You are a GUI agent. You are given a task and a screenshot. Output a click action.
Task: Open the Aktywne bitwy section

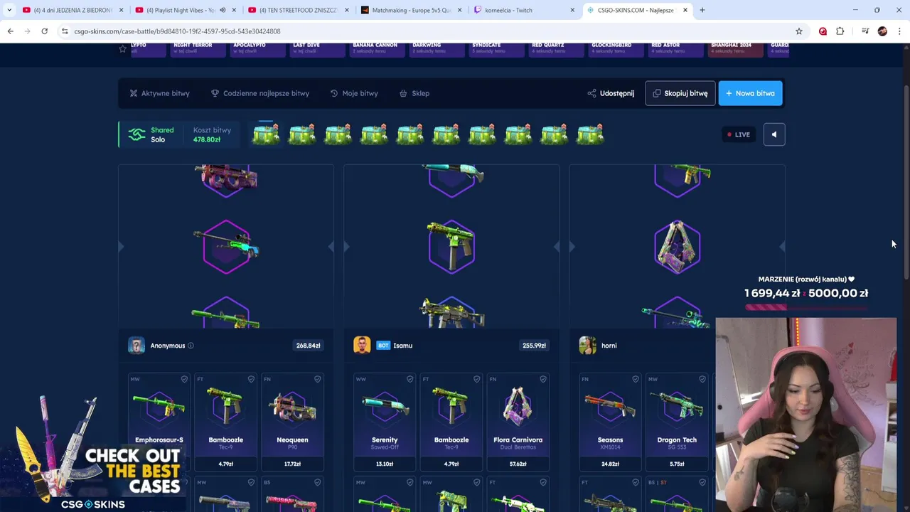click(159, 93)
